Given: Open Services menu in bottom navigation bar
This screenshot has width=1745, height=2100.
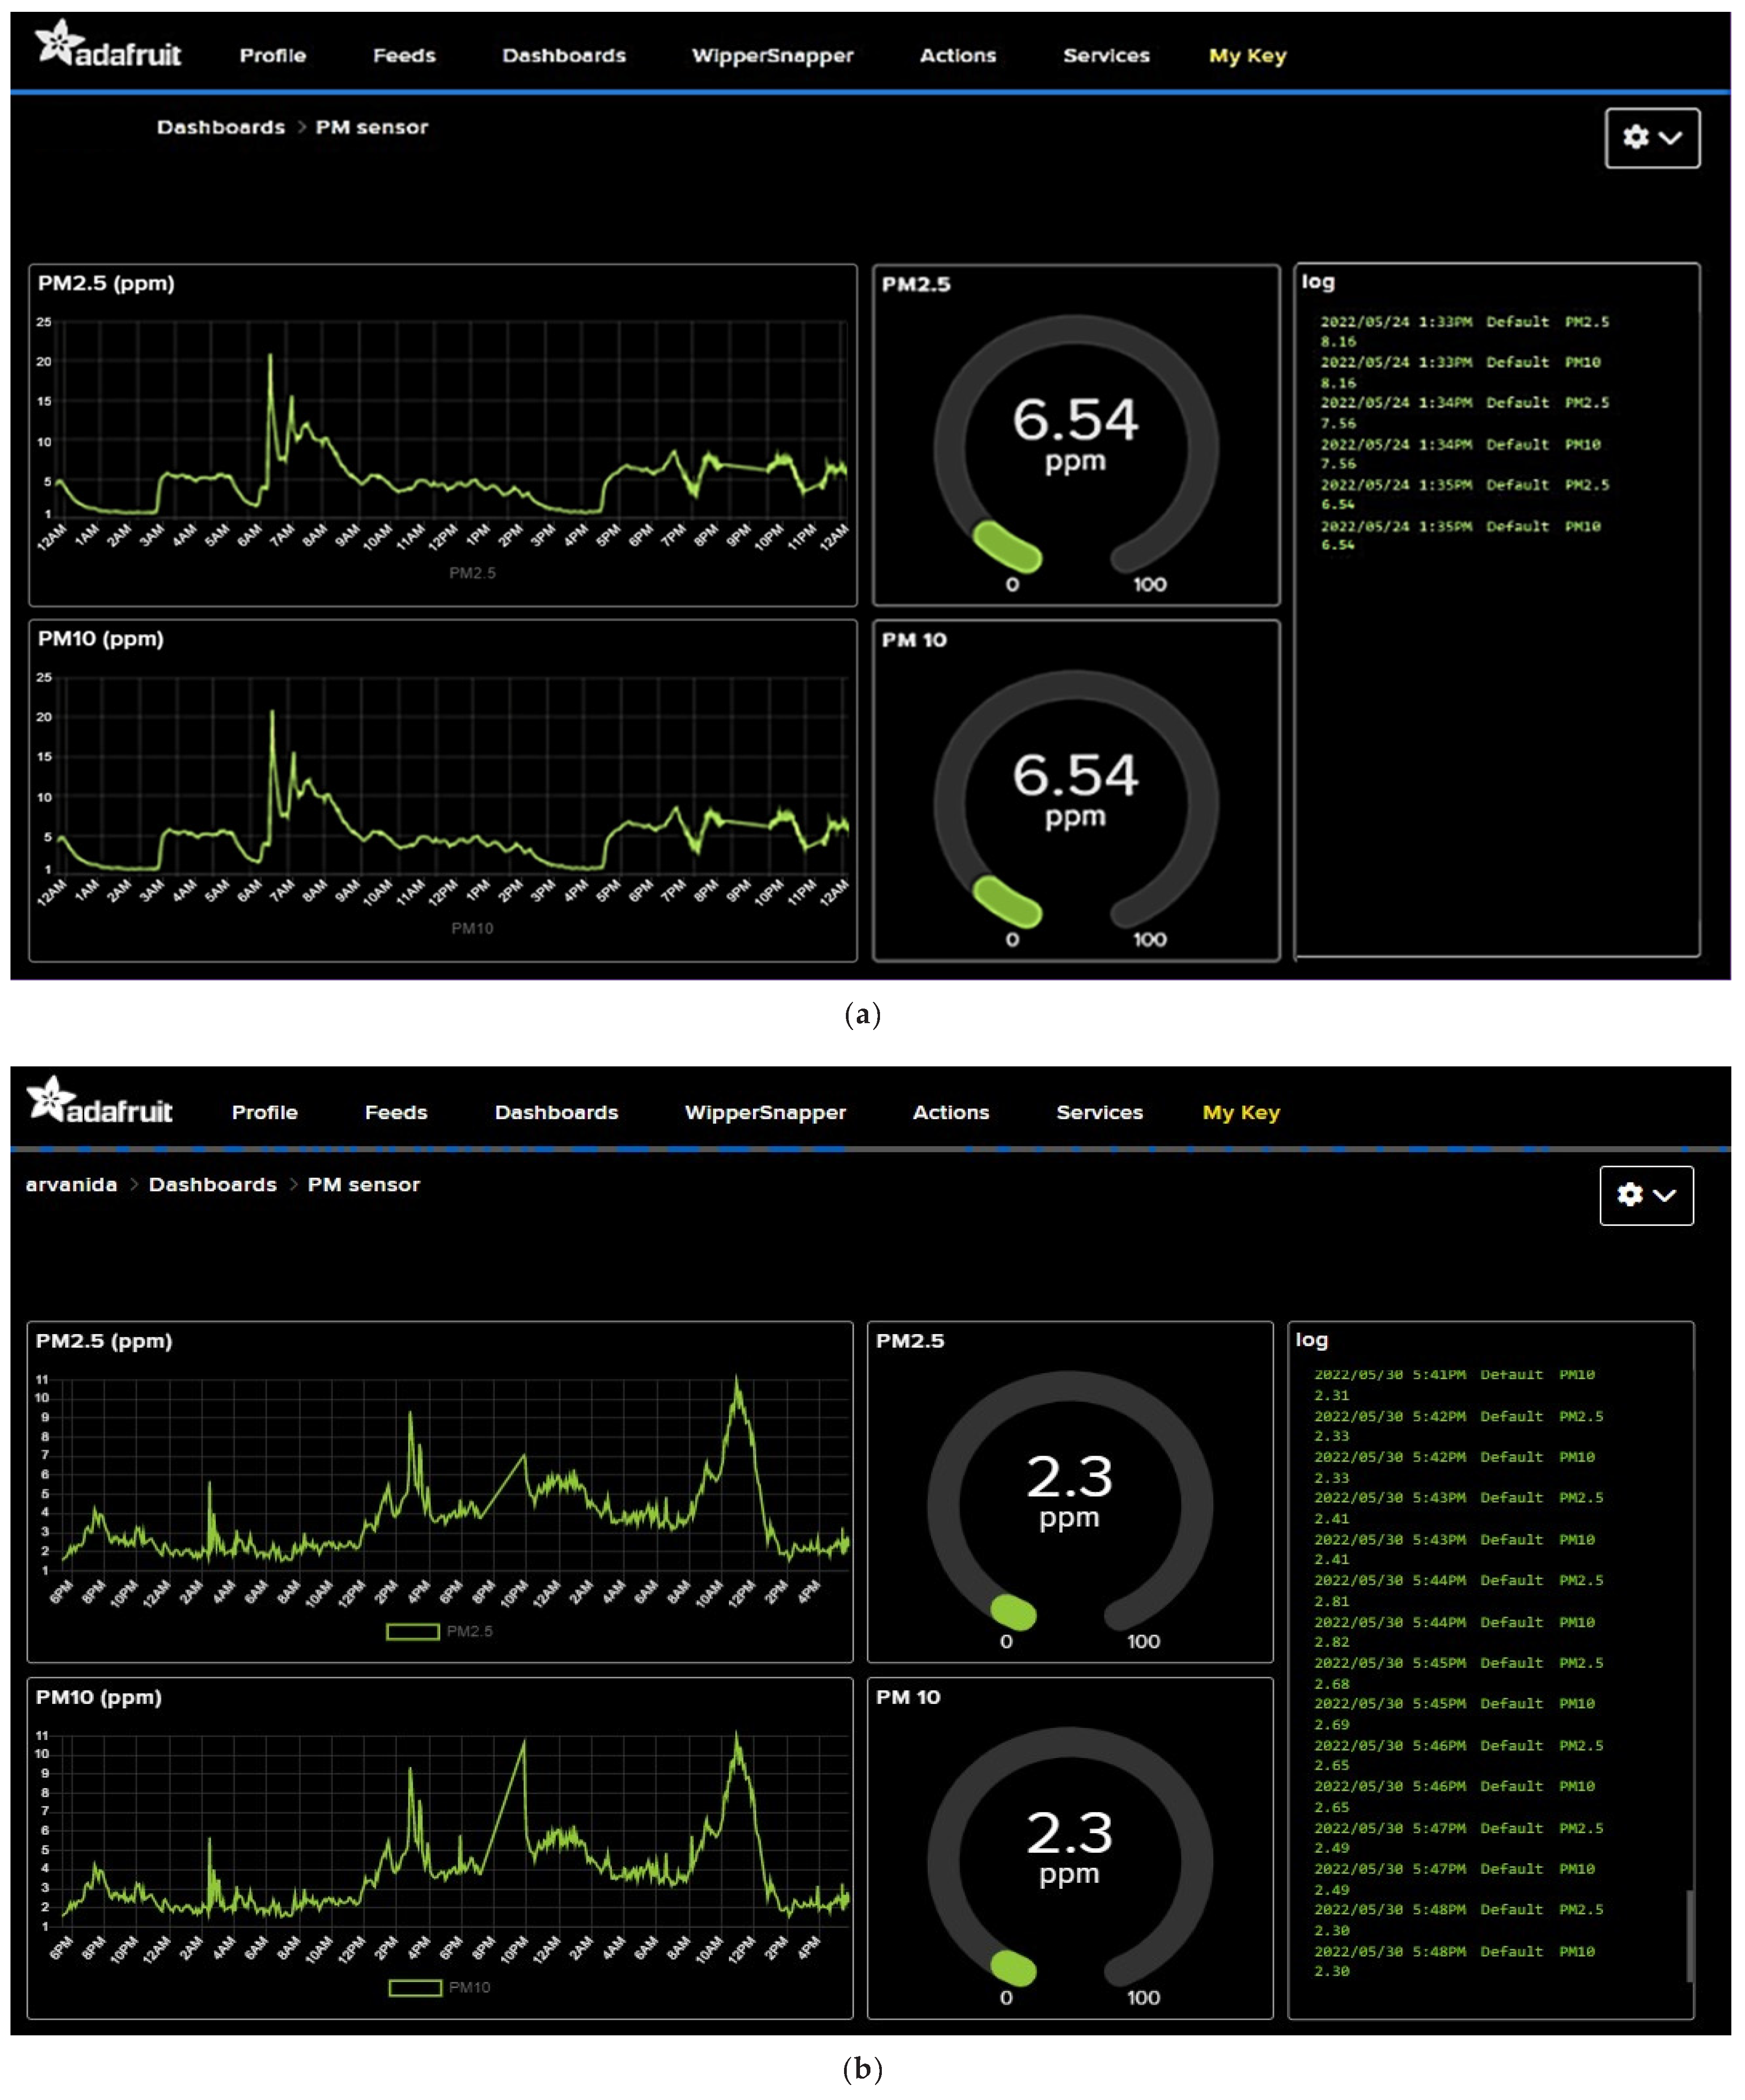Looking at the screenshot, I should (x=1099, y=1113).
